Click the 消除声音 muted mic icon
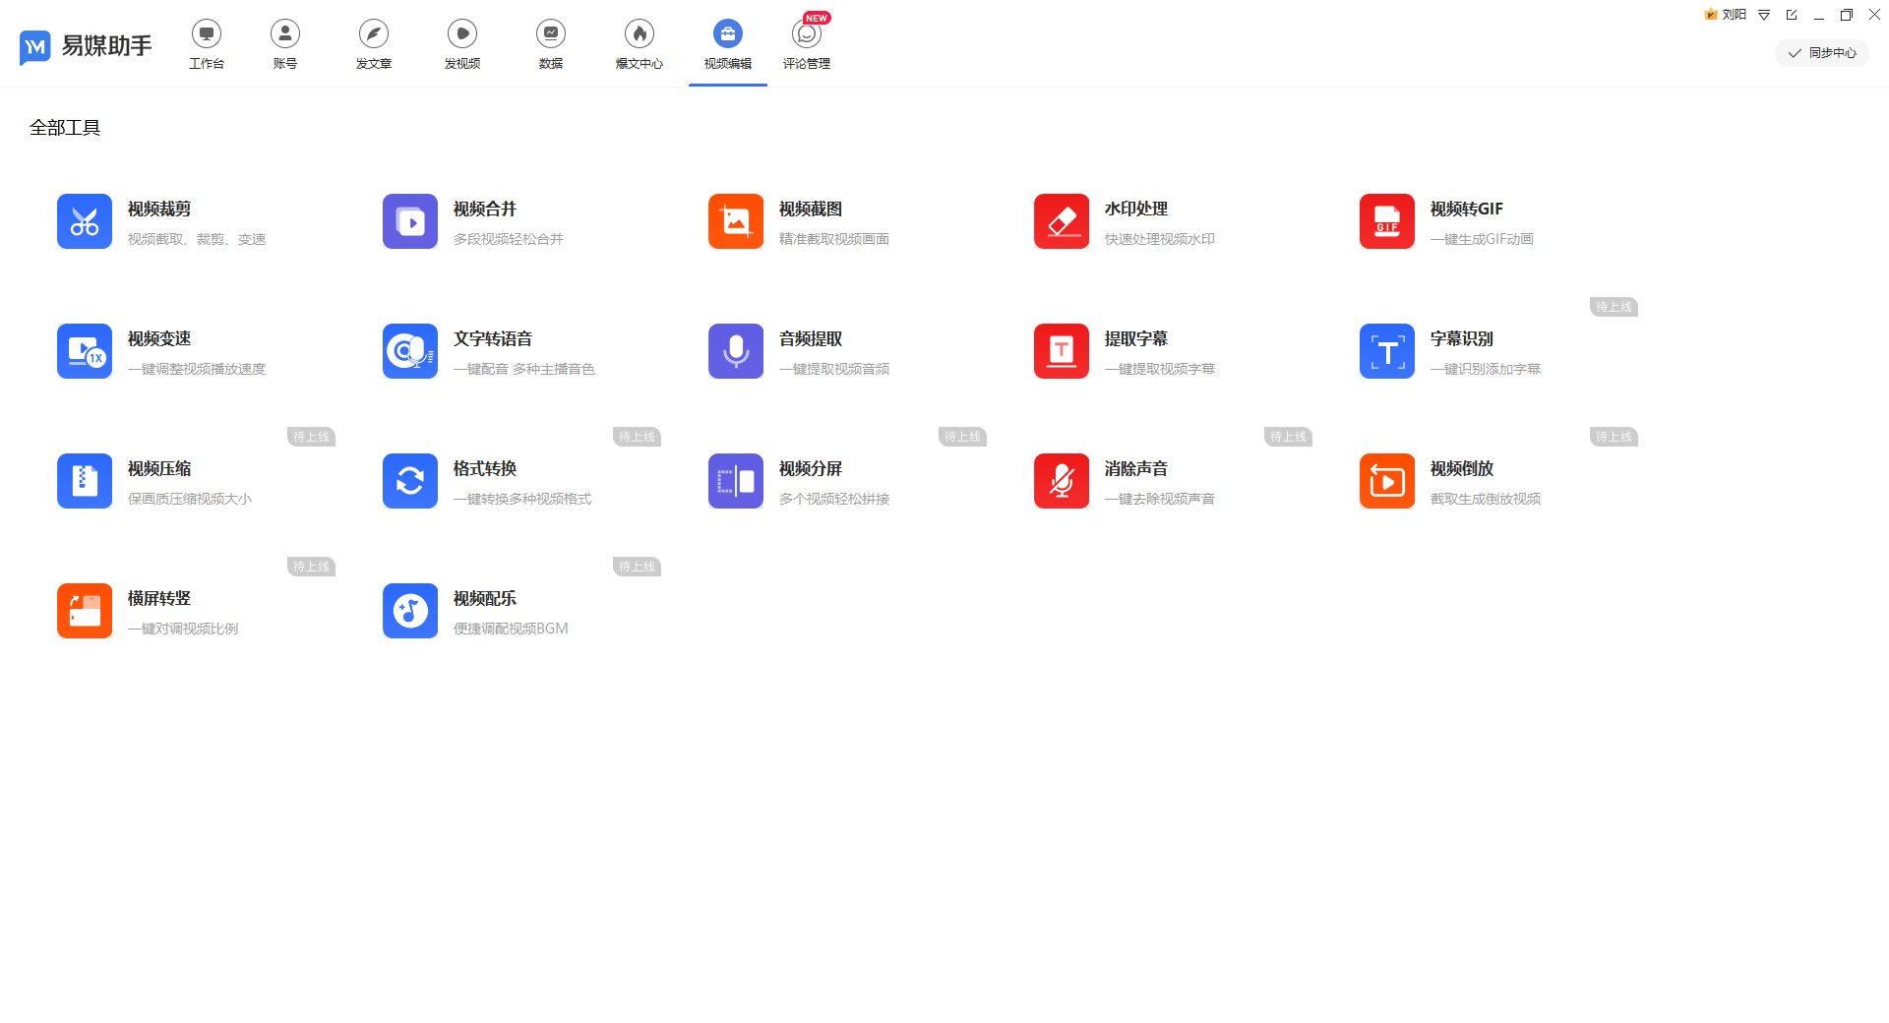 coord(1062,481)
